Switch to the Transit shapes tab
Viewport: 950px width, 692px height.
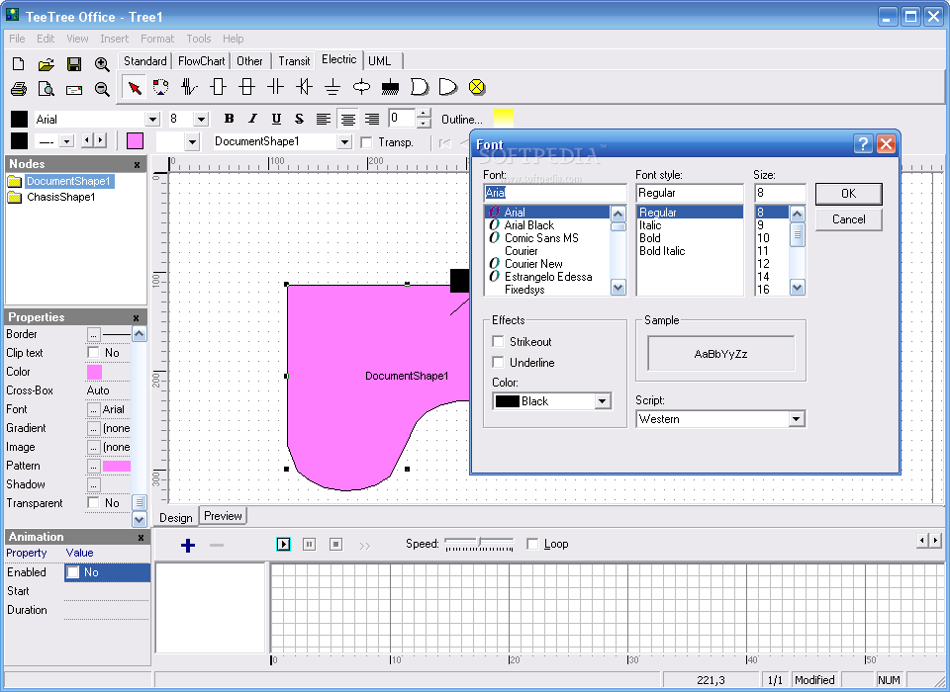point(294,61)
